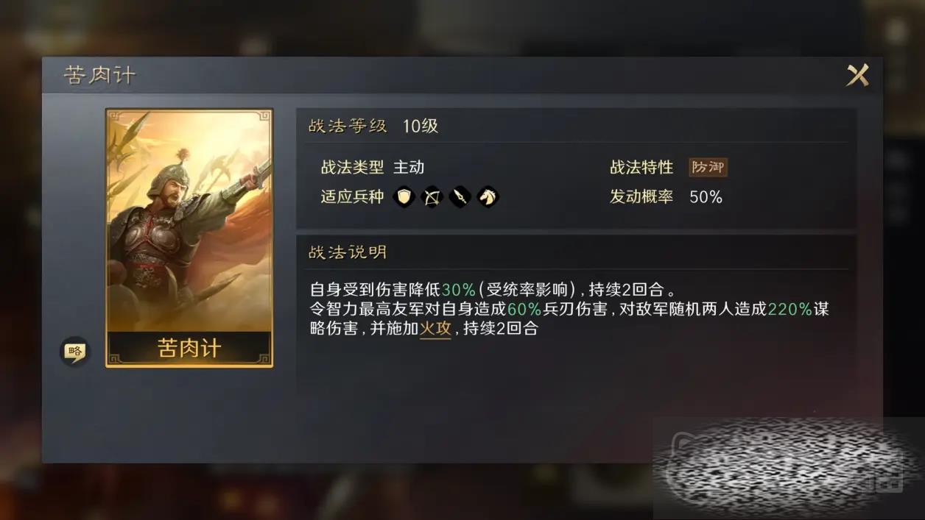This screenshot has height=520, width=925.
Task: Tap the 50% activation probability value
Action: [x=706, y=197]
